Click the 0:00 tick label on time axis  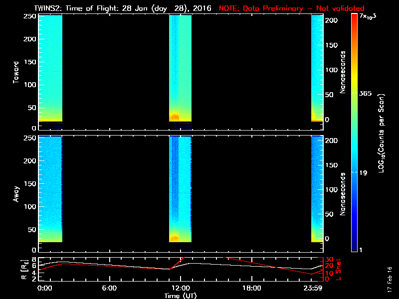tap(44, 288)
